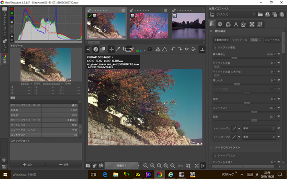Toggle blue histogram channel
287x179 pixels.
(x=11, y=18)
